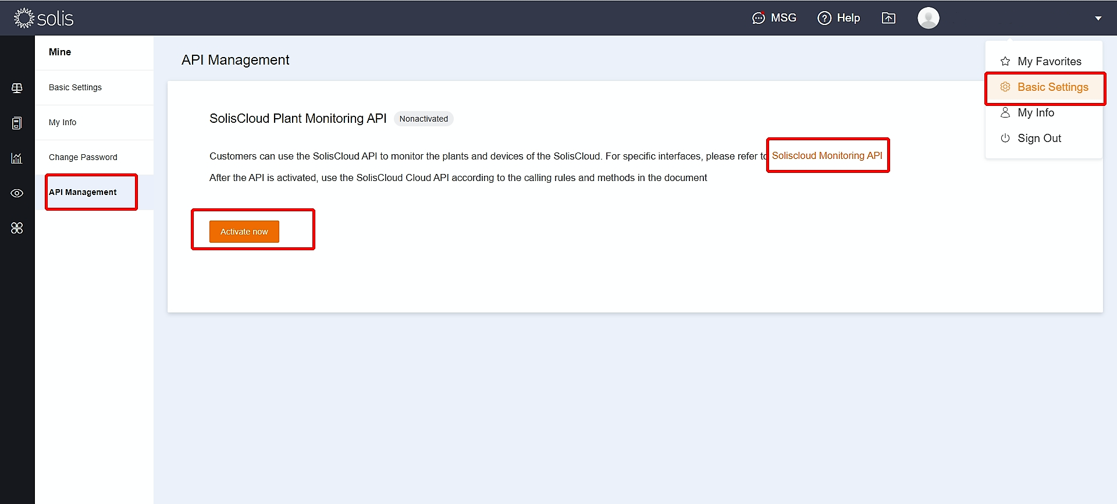Click the user avatar picture

point(929,18)
